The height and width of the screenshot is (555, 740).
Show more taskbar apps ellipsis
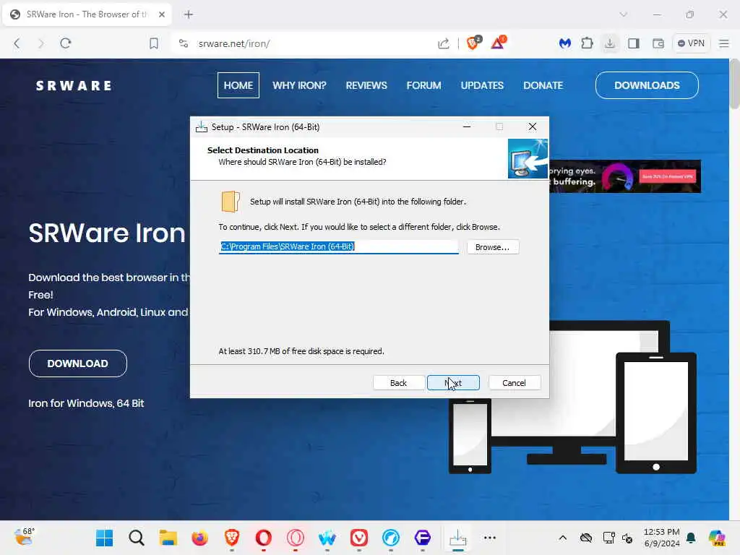coord(490,538)
